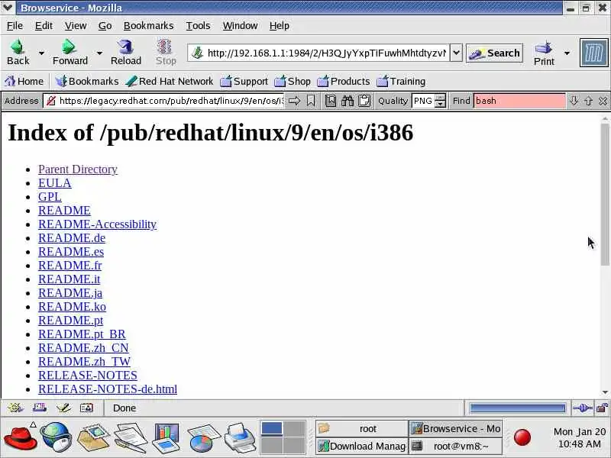Open the Window menu
The height and width of the screenshot is (458, 611).
coord(240,26)
